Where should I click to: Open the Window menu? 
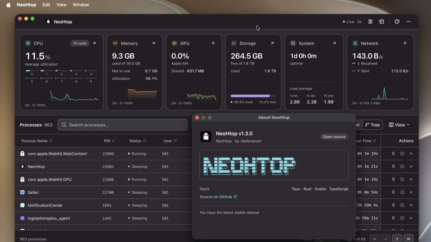[x=81, y=5]
